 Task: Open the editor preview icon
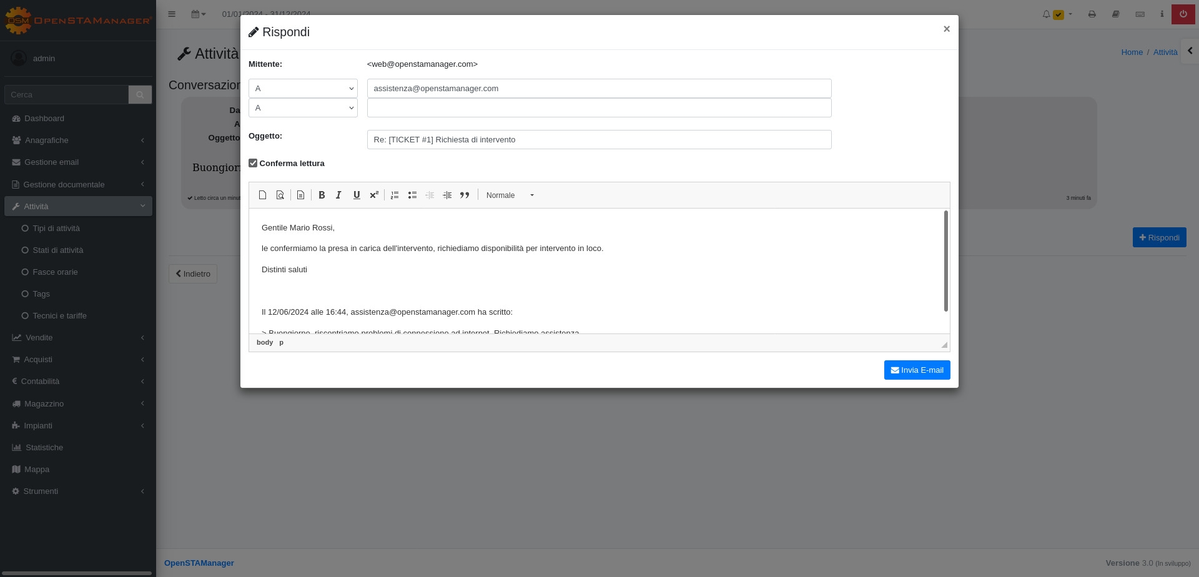[x=280, y=195]
